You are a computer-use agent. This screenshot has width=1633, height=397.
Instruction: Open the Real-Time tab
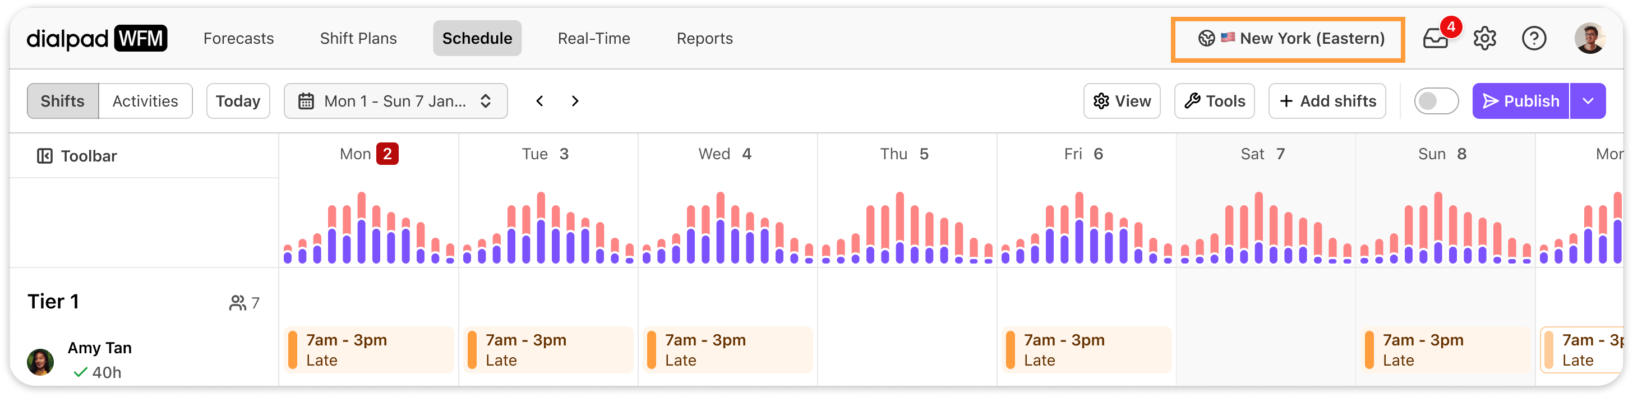click(593, 38)
